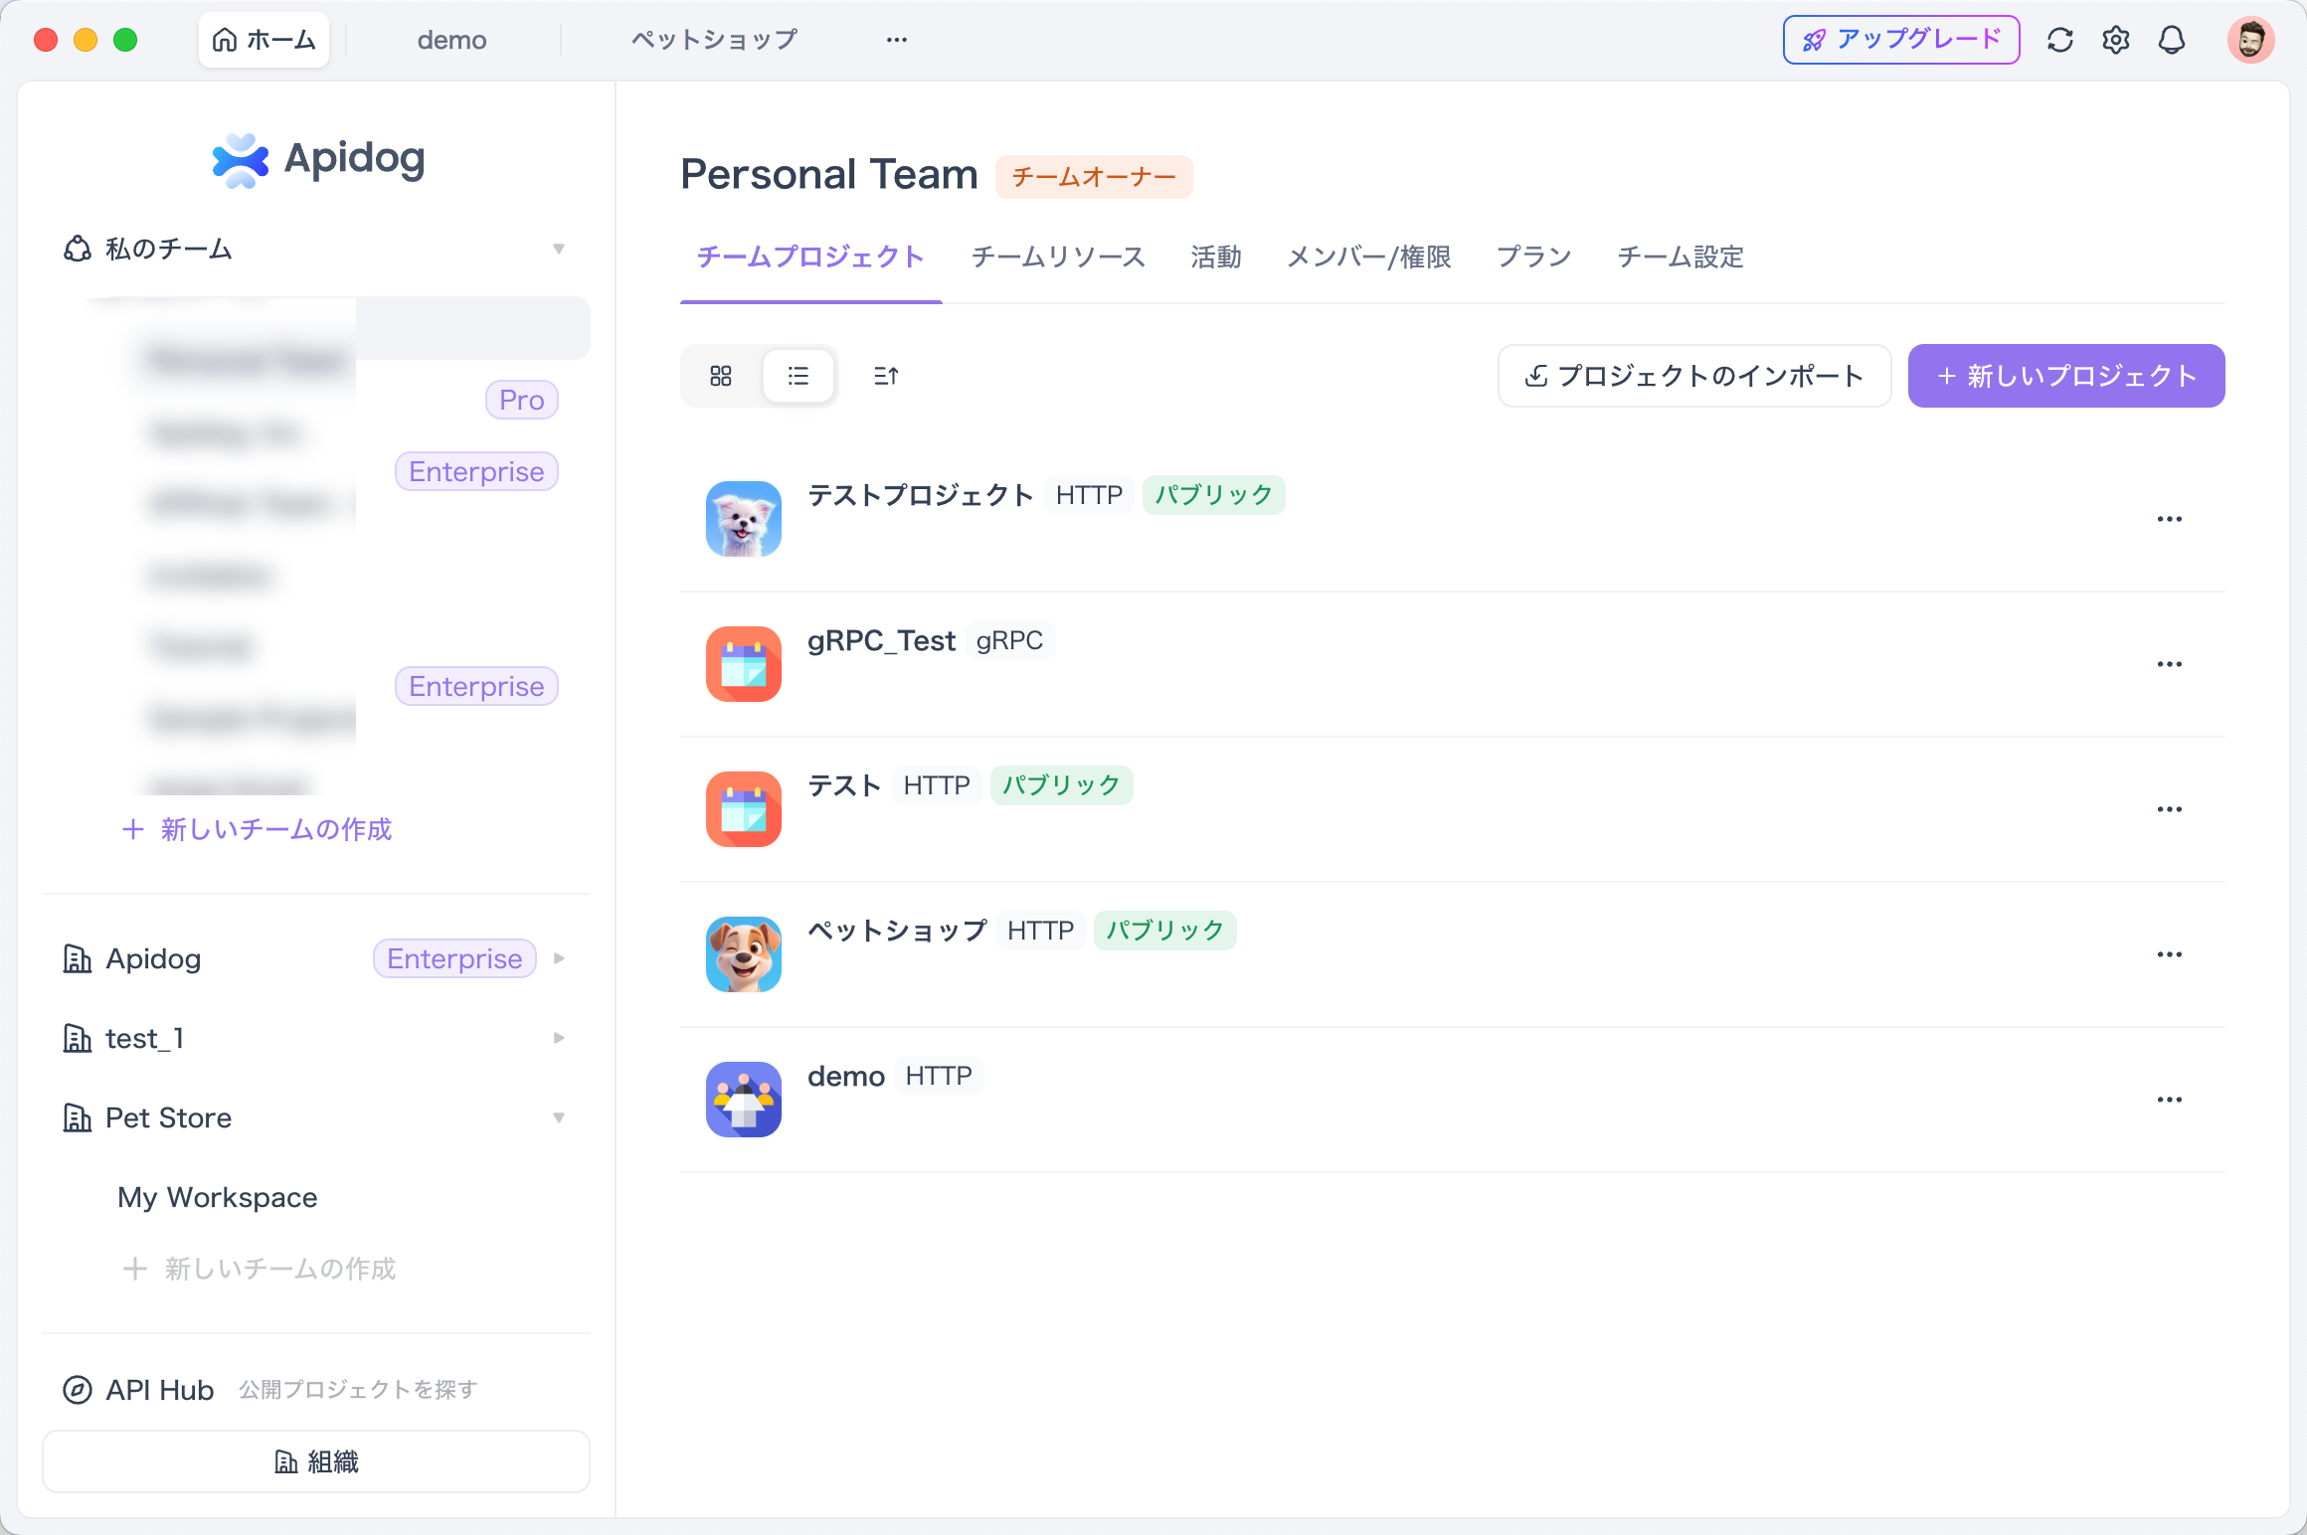Open the チーム設定 tab
This screenshot has height=1535, width=2307.
tap(1681, 256)
